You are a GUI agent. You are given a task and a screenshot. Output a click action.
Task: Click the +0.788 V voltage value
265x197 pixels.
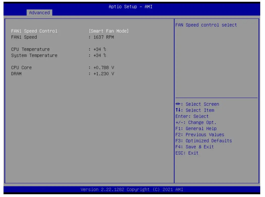[104, 67]
